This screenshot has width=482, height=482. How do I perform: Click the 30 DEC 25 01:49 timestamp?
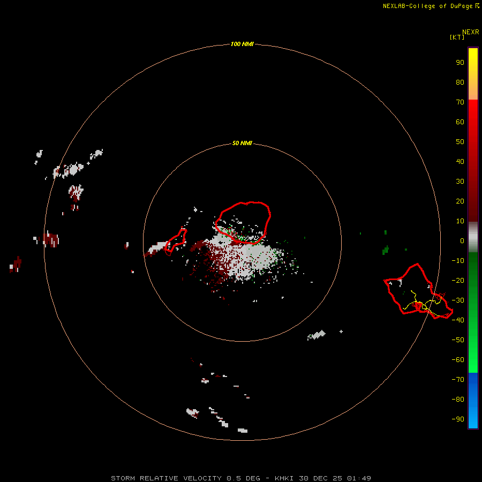point(335,478)
